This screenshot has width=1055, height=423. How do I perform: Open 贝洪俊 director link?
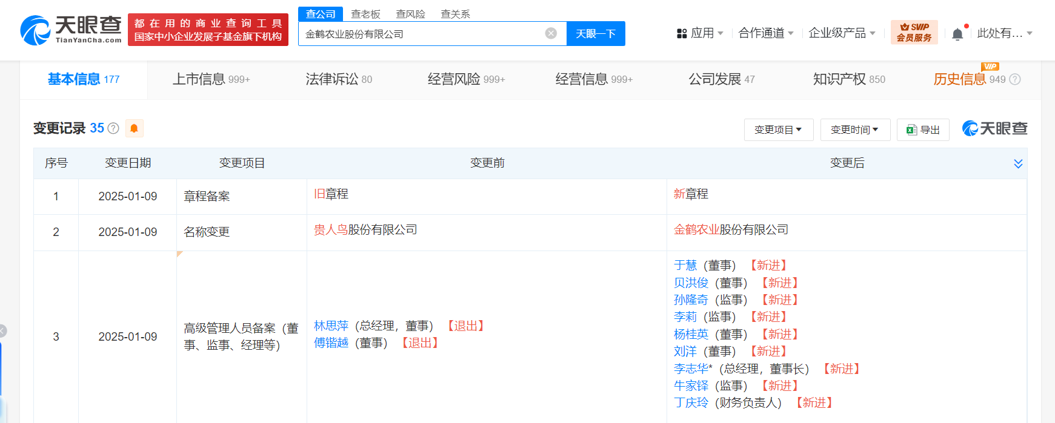click(x=691, y=283)
